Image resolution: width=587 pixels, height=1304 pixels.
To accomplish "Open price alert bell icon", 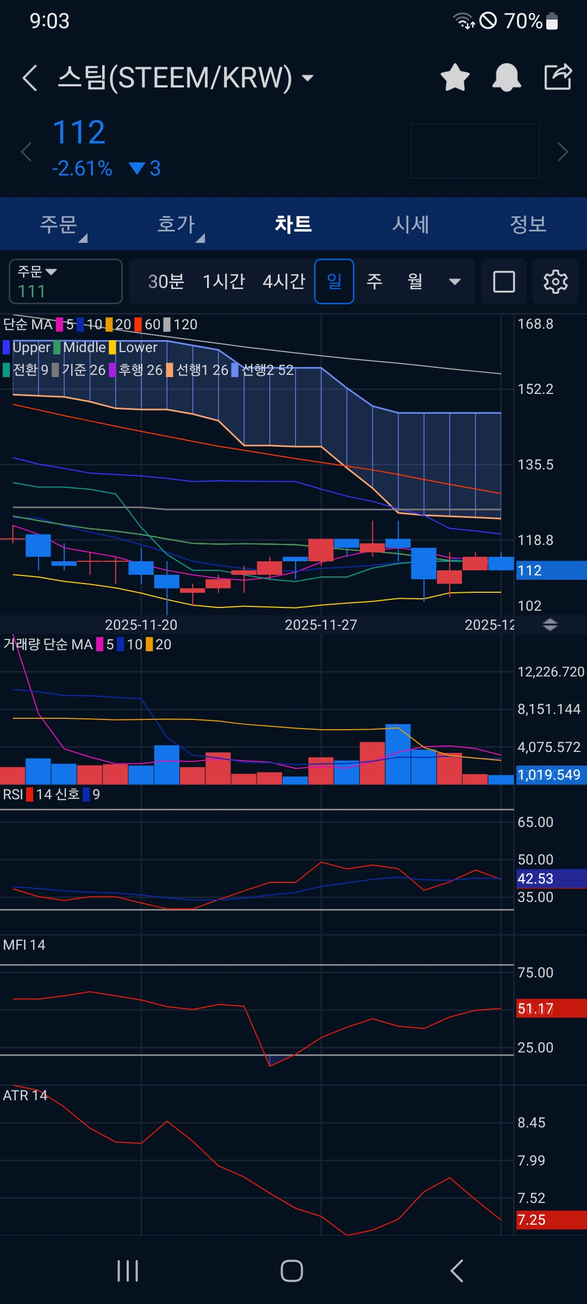I will 507,77.
